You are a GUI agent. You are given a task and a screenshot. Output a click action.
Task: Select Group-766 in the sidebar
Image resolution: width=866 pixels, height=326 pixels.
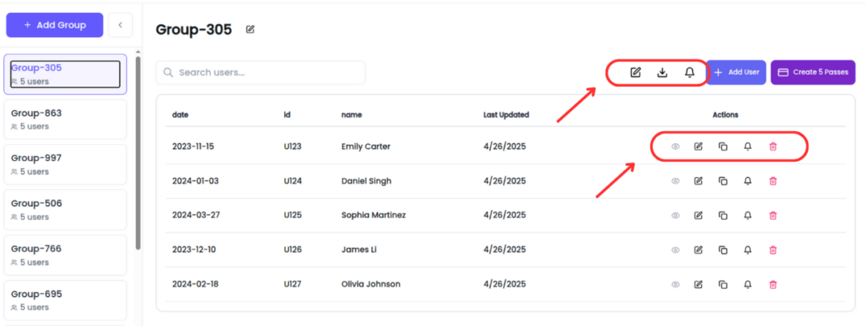(66, 255)
